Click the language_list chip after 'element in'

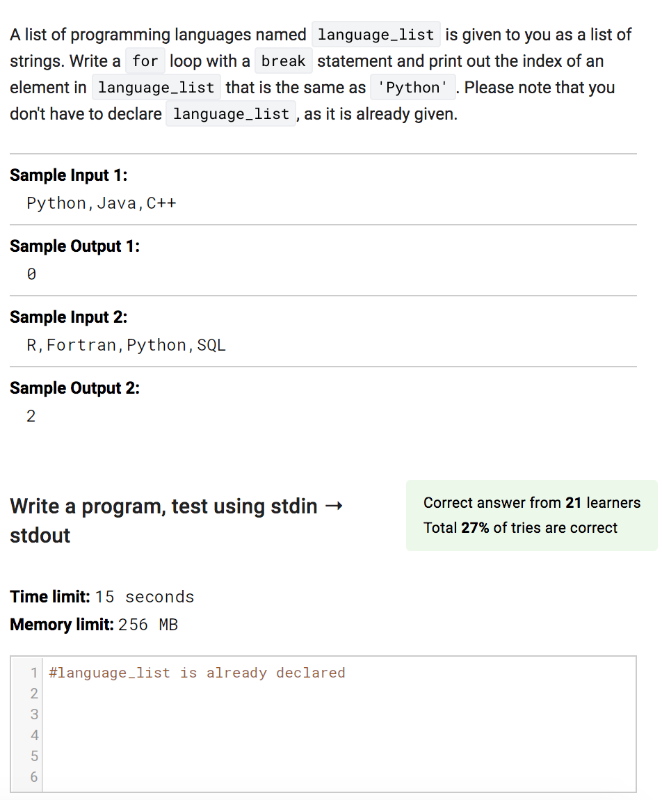pyautogui.click(x=156, y=87)
